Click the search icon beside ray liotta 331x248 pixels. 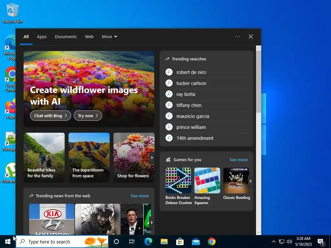point(169,94)
